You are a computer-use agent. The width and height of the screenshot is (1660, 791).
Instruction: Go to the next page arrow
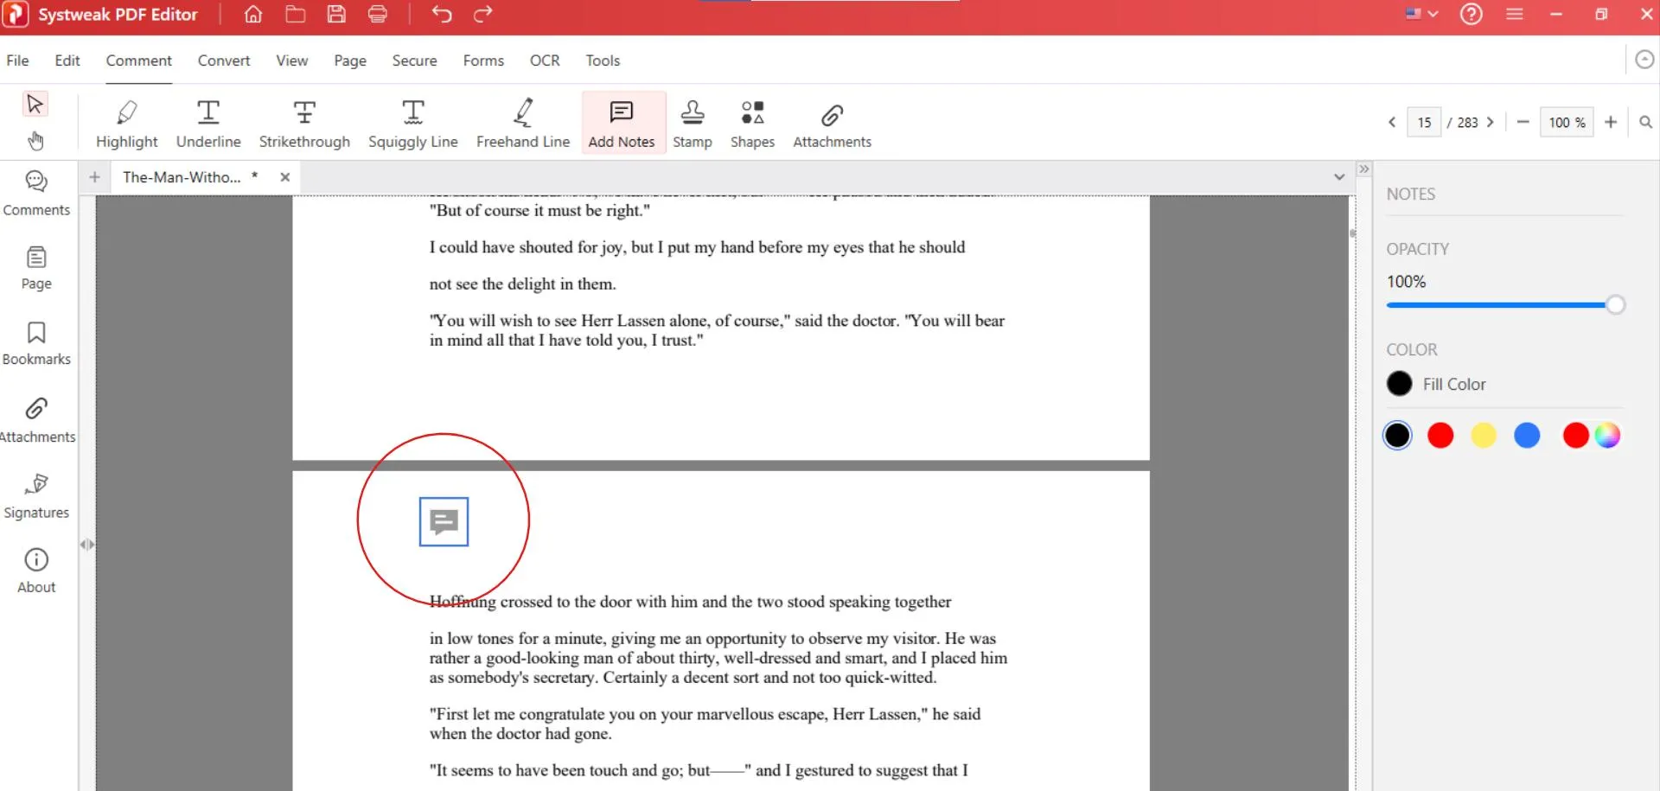tap(1491, 123)
